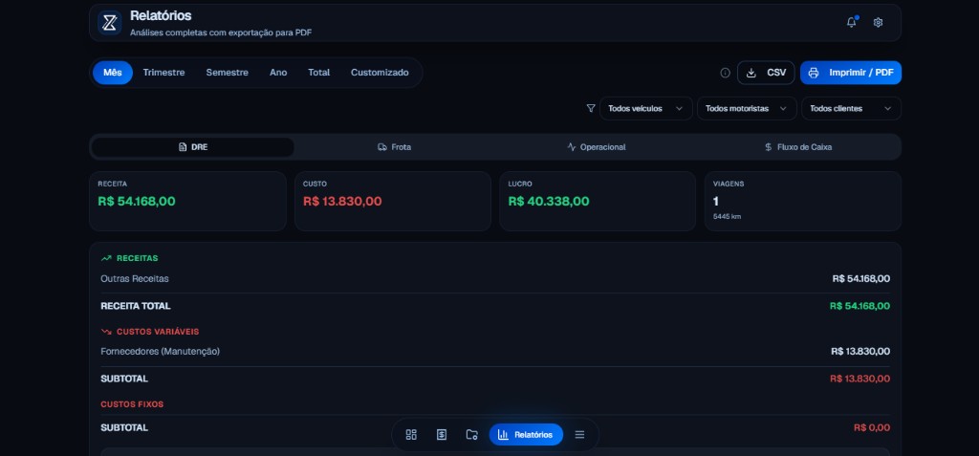Select the Mês period

pos(113,73)
